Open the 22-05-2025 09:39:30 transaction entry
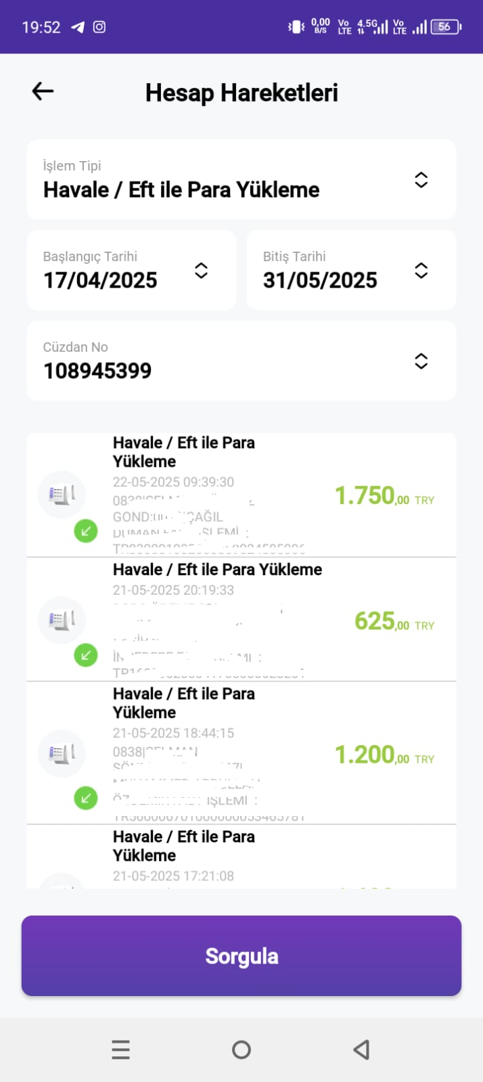The width and height of the screenshot is (483, 1082). click(x=241, y=495)
